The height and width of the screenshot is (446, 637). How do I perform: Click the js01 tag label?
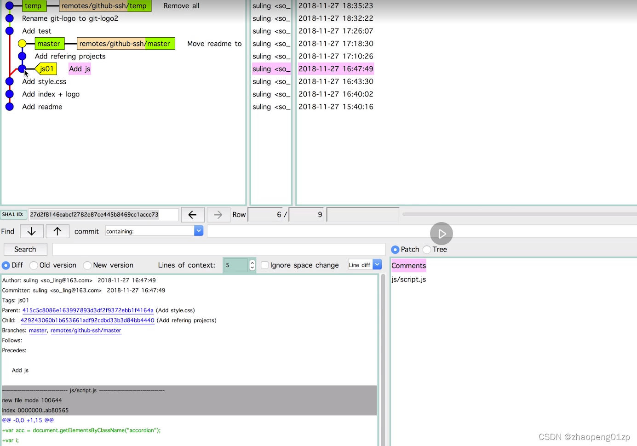pos(46,69)
